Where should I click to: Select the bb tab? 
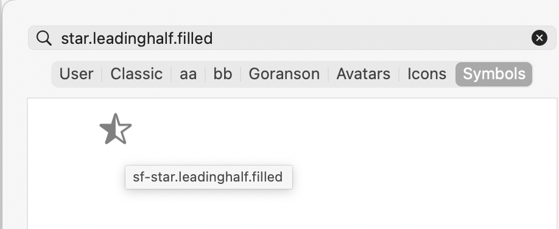tap(222, 74)
